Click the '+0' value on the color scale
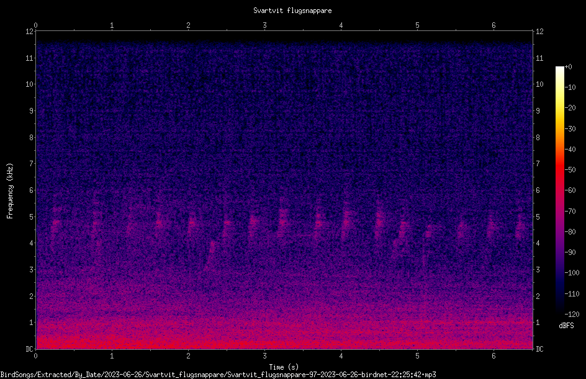Image resolution: width=586 pixels, height=379 pixels. point(569,67)
